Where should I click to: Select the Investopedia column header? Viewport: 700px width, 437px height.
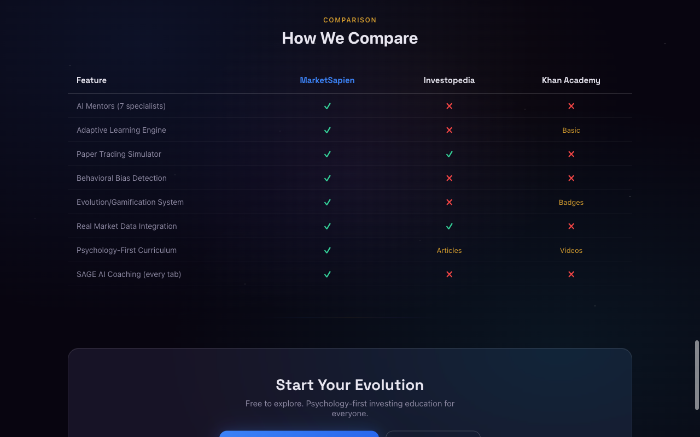[x=449, y=80]
